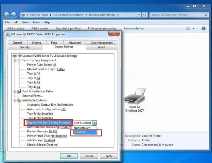Click Add a device in toolbar
The height and width of the screenshot is (163, 212).
click(16, 29)
